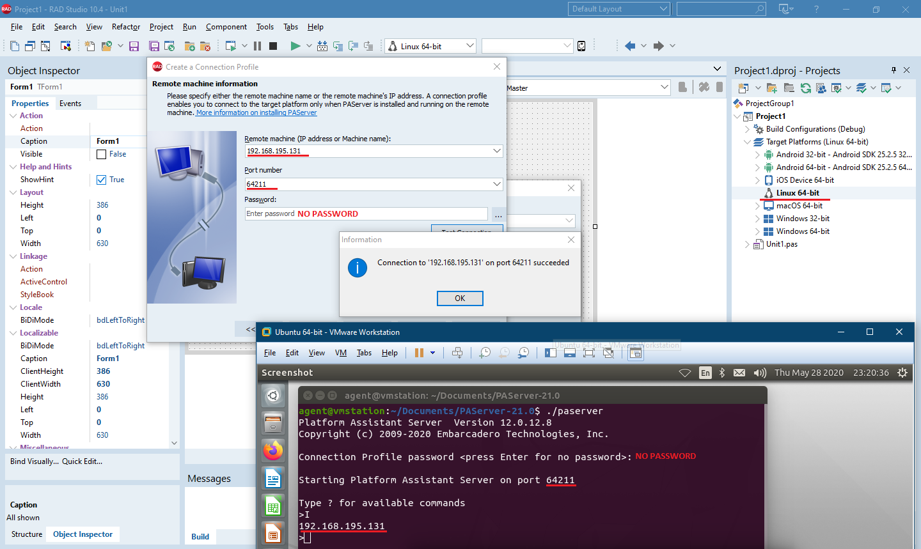Click the Ubuntu mail envelope indicator
921x549 pixels.
pos(739,373)
